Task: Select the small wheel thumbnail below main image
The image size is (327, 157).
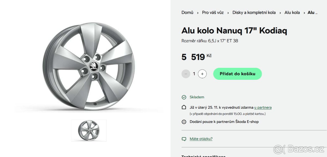Action: click(x=89, y=130)
